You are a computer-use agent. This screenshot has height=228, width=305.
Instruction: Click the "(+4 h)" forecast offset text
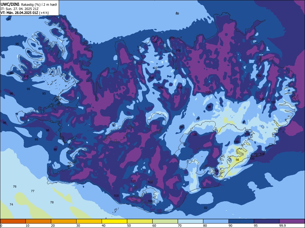pos(44,13)
